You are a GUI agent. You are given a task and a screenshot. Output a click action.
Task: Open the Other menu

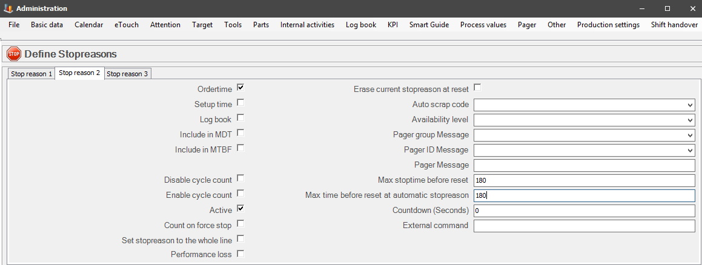click(x=557, y=25)
